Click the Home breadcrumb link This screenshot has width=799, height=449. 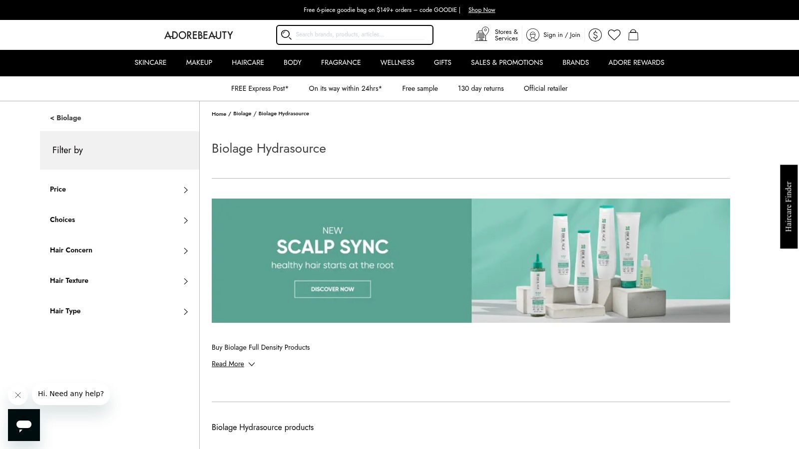(x=219, y=114)
